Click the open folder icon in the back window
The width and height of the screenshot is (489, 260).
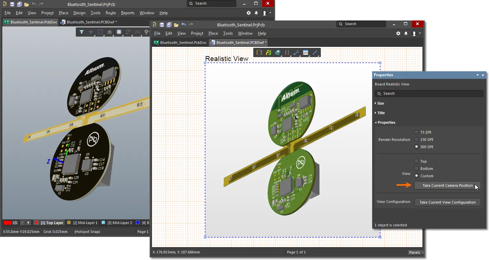coord(26,4)
